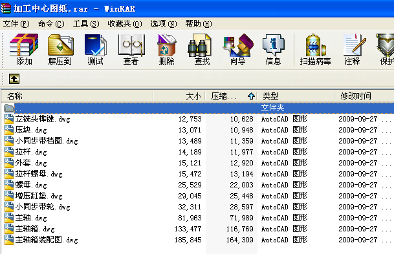
Task: Sort by the 名称 column header
Action: pos(78,96)
